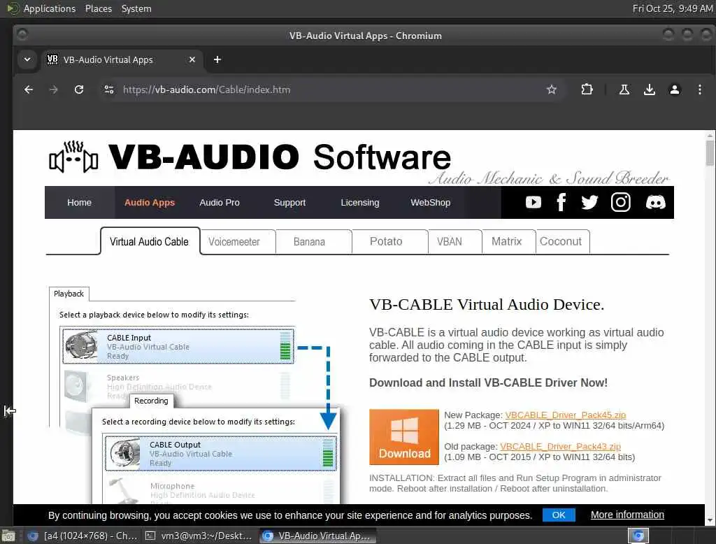716x544 pixels.
Task: Open the Facebook social icon
Action: tap(561, 202)
